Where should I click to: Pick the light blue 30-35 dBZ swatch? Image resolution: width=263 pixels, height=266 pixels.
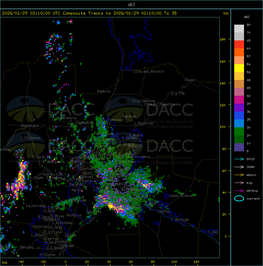point(239,123)
